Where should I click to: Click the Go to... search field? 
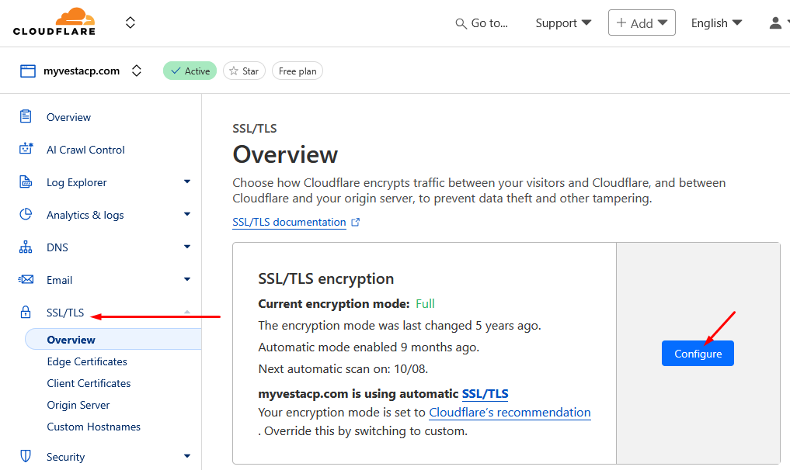point(482,23)
